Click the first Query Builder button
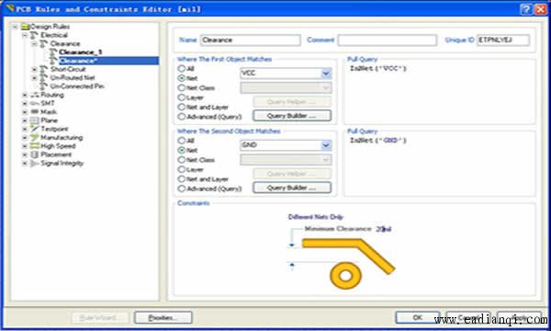551x331 pixels. point(292,116)
